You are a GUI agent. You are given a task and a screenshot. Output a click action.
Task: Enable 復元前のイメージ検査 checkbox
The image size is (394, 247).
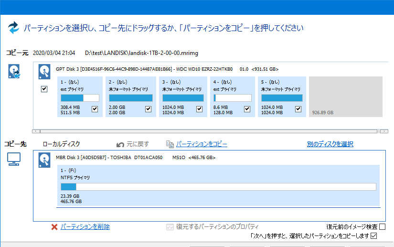click(382, 226)
